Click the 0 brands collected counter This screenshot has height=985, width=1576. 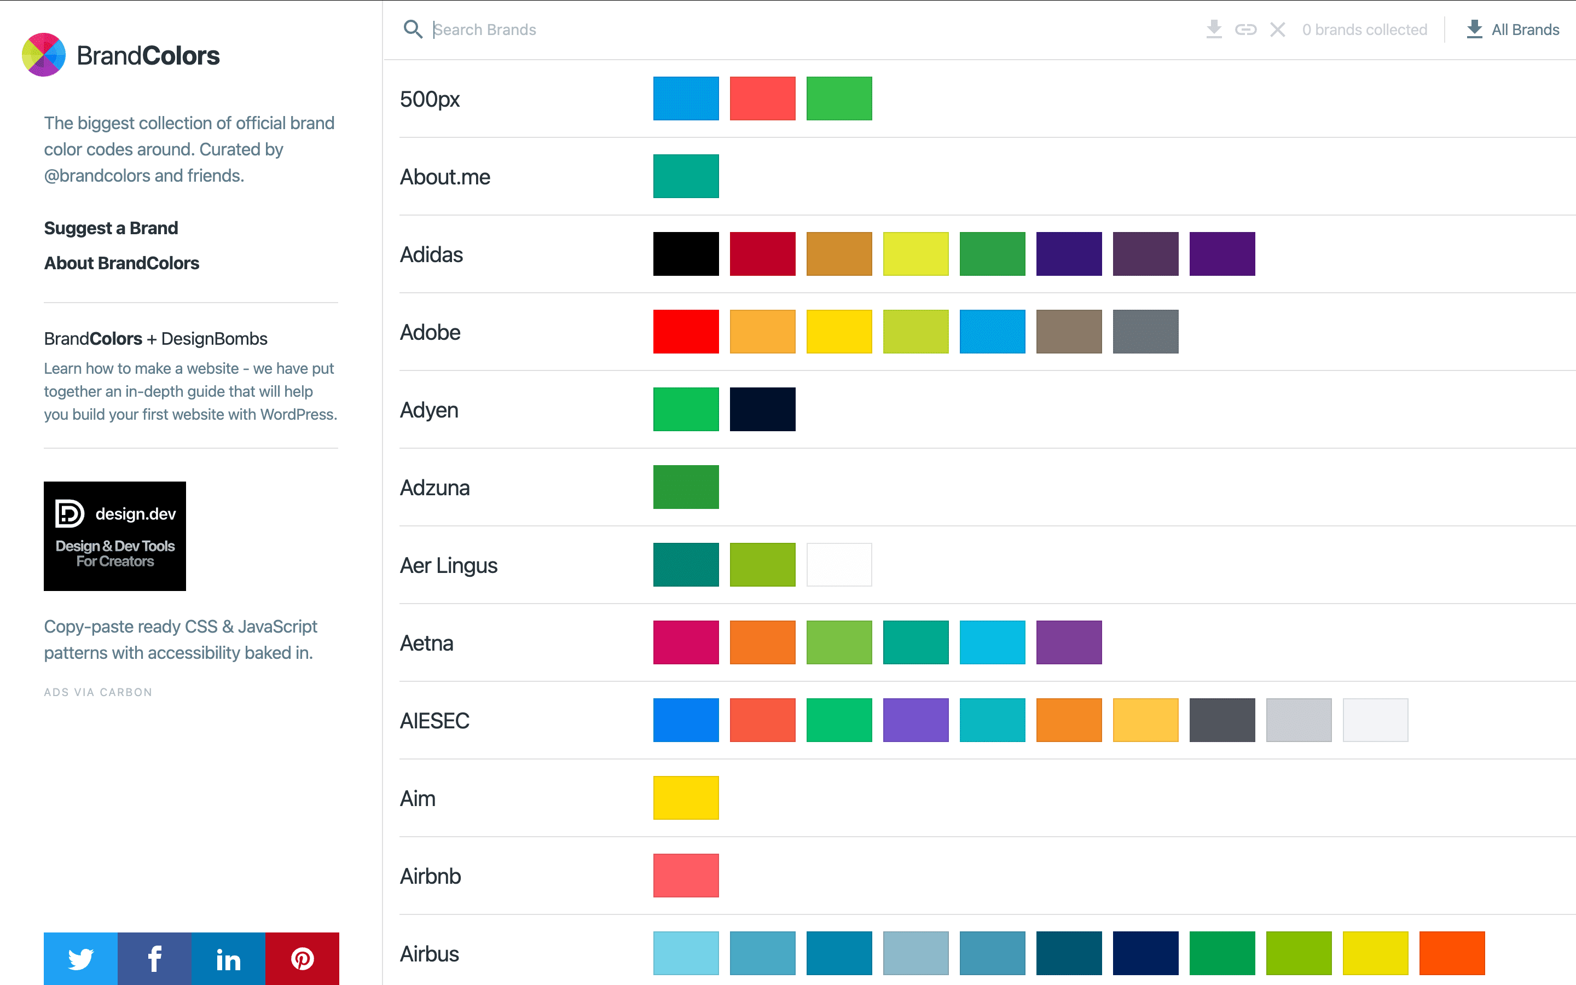pos(1364,30)
